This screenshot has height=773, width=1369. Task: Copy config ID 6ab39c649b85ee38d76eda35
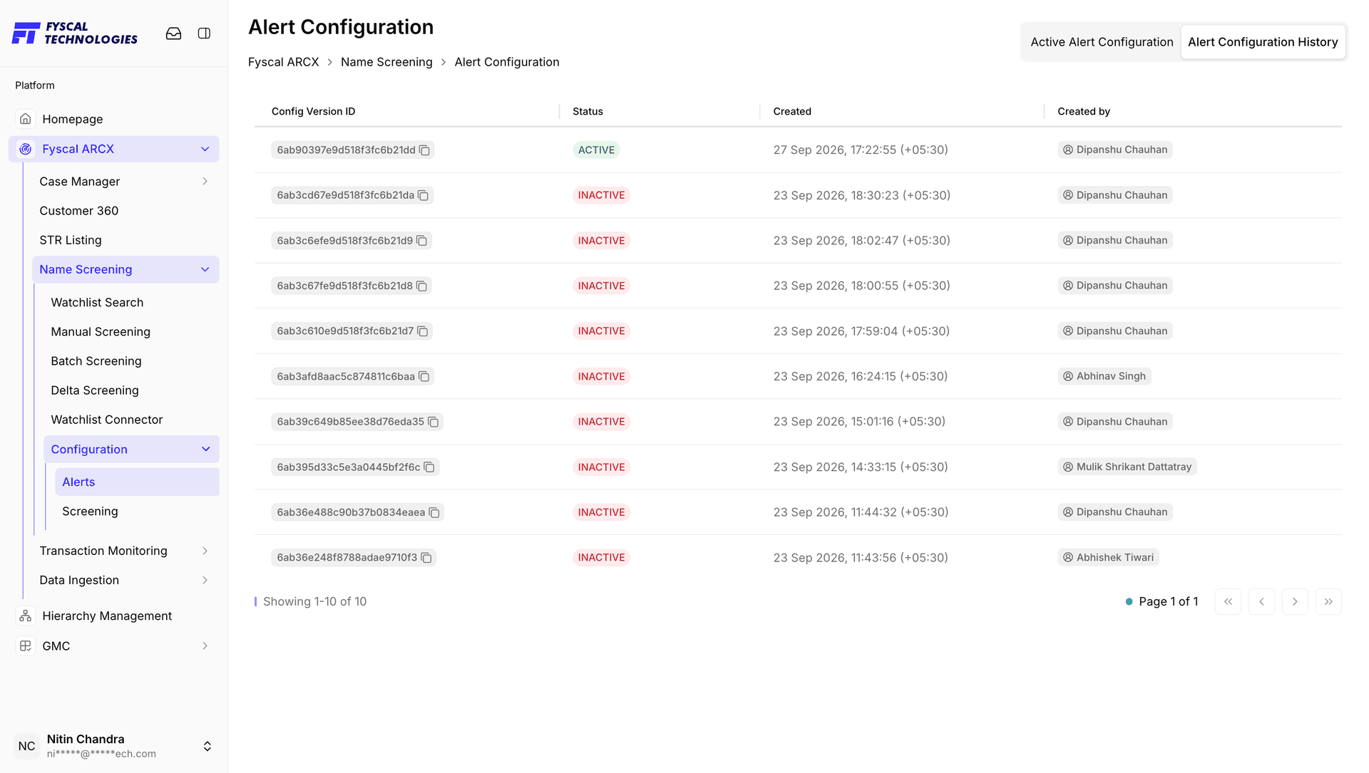click(x=434, y=422)
